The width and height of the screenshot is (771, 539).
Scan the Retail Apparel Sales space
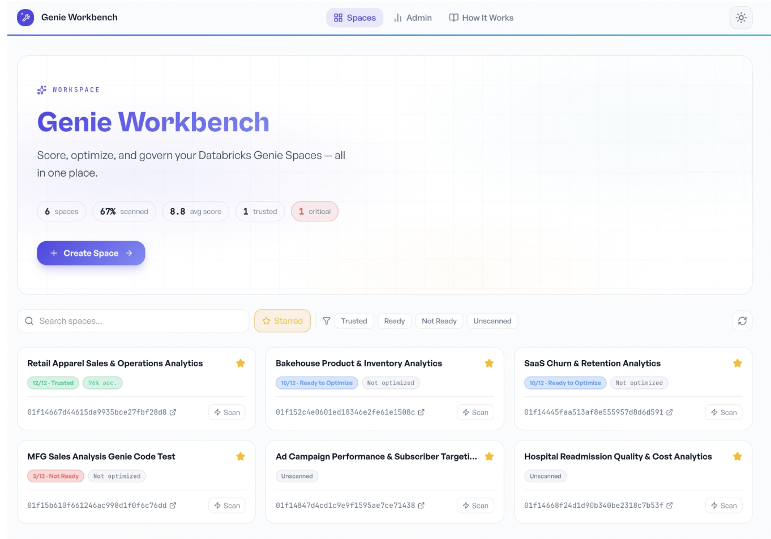pos(227,412)
